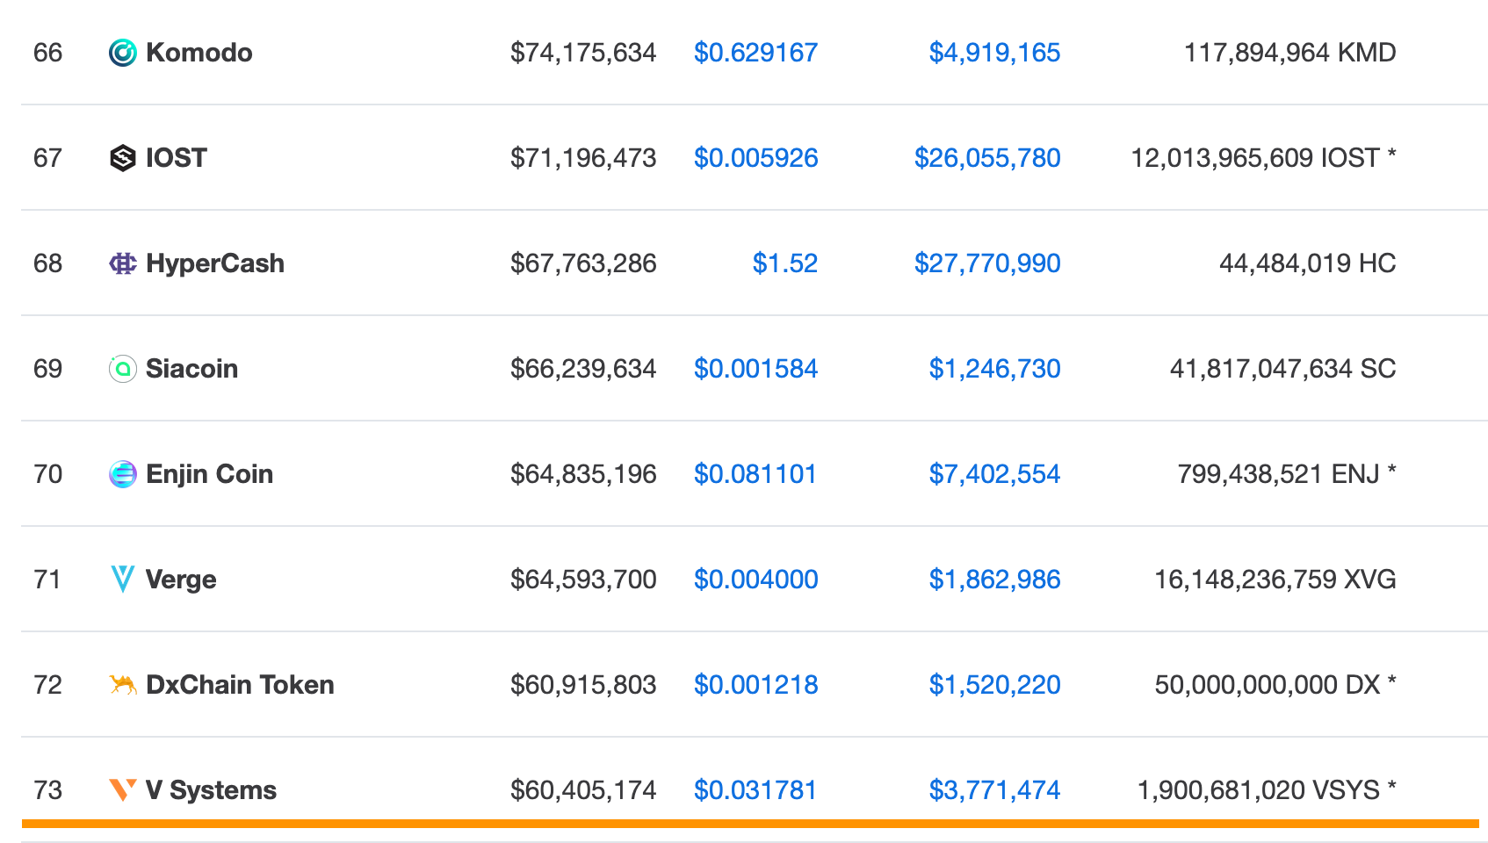Select Komodo market cap $74,175,634
The image size is (1488, 843).
[x=583, y=53]
